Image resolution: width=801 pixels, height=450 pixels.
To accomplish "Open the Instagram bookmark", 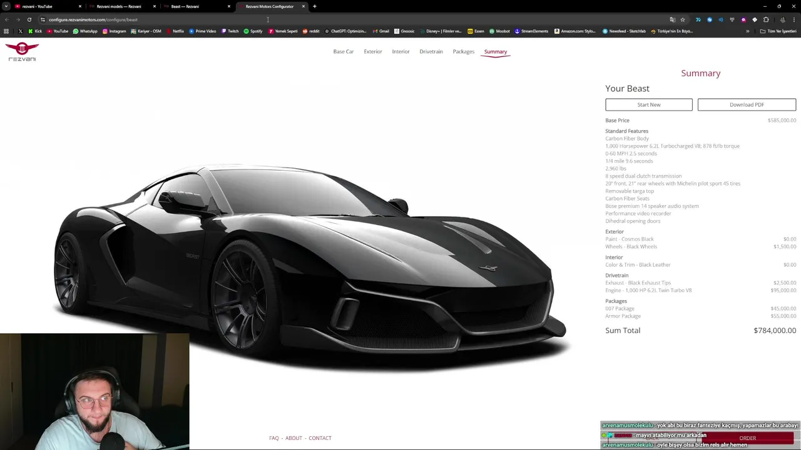I will point(114,31).
